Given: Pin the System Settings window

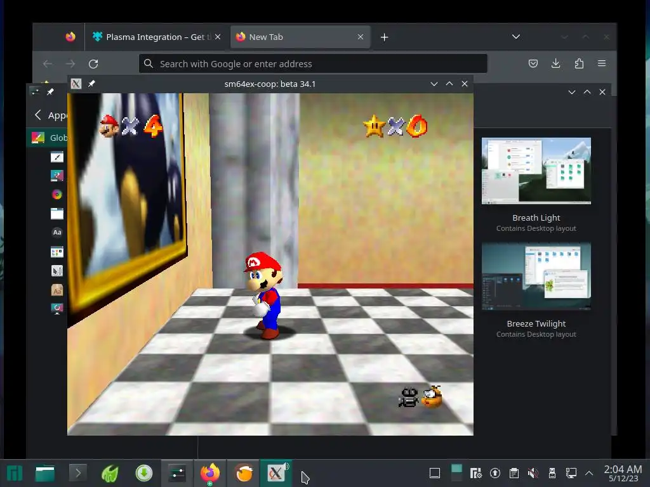Looking at the screenshot, I should (50, 91).
